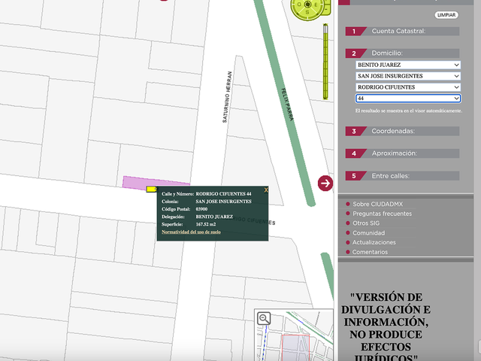Click the yellow marker tag on the parcel
The width and height of the screenshot is (481, 361).
coord(152,189)
